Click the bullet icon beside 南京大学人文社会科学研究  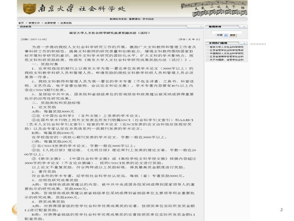tap(208, 47)
